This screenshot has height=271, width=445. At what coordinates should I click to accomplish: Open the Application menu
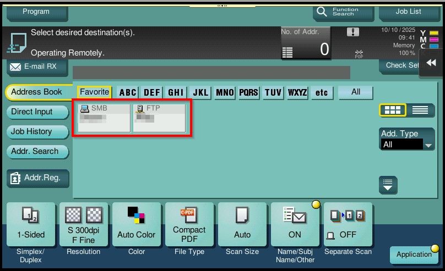[414, 255]
